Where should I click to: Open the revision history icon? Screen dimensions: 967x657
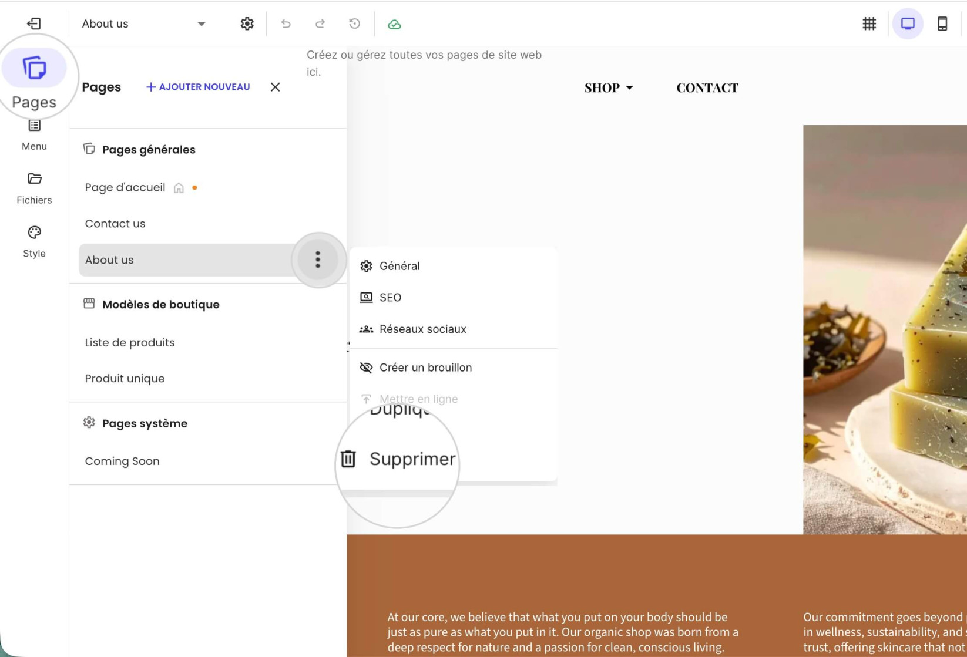(354, 23)
